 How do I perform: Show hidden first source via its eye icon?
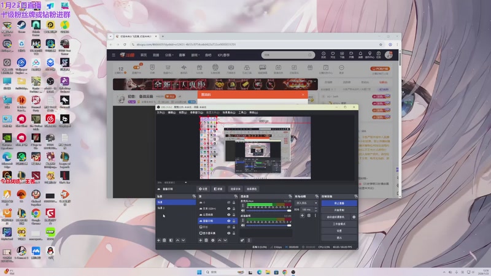228,202
